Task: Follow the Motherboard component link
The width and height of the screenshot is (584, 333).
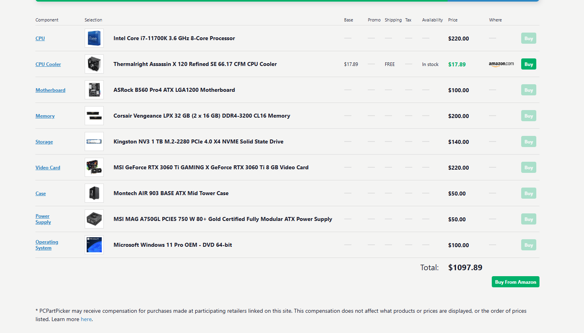Action: pyautogui.click(x=50, y=90)
